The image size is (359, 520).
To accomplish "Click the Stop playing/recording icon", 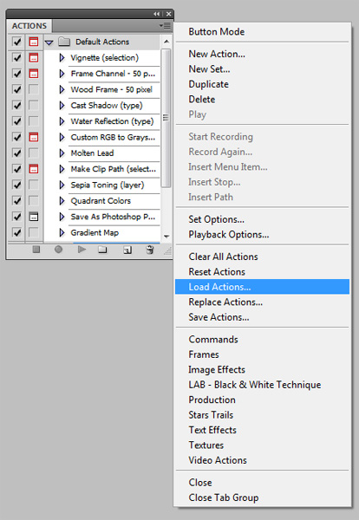I will 36,249.
